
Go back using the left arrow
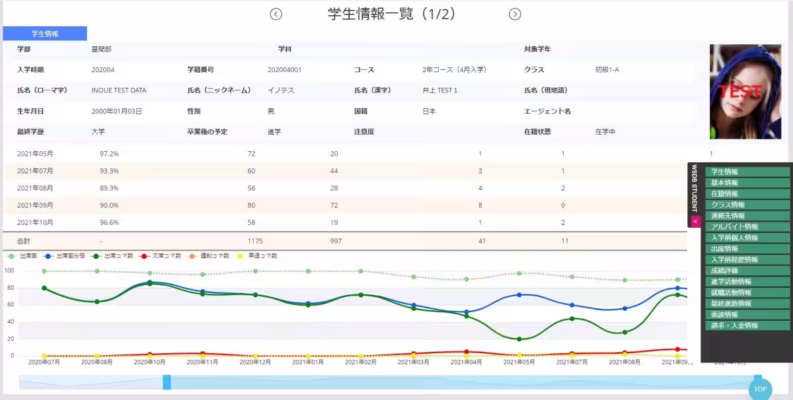pos(276,13)
